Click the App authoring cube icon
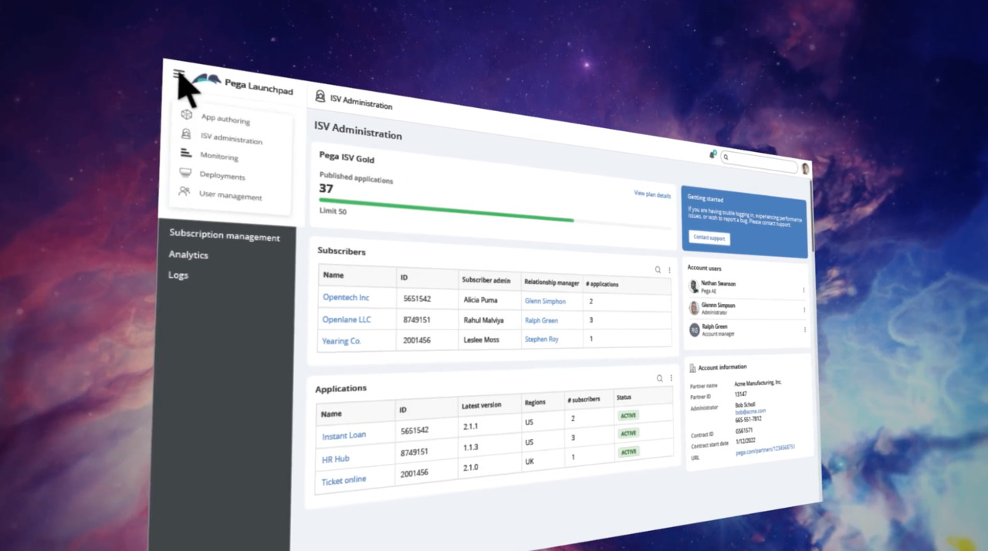The image size is (988, 551). pos(186,114)
